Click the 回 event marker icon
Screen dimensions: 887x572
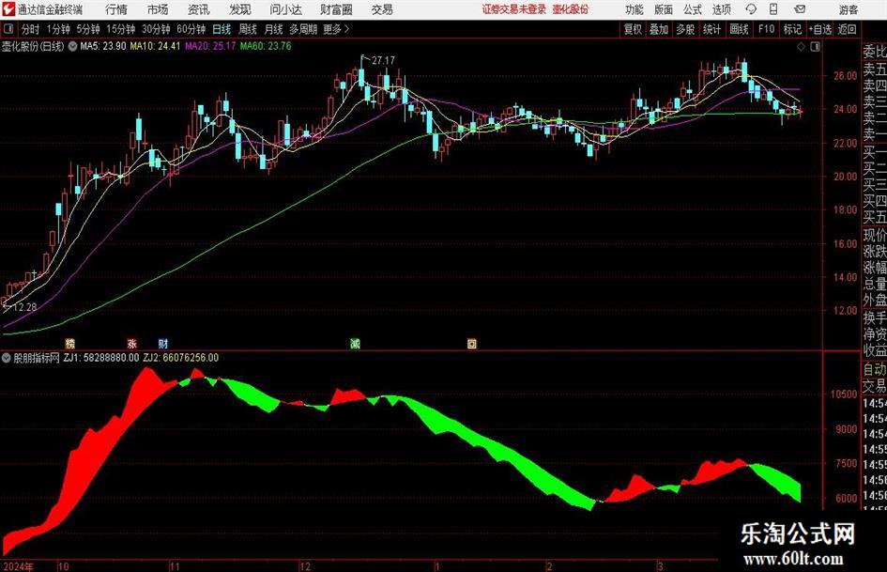(472, 344)
